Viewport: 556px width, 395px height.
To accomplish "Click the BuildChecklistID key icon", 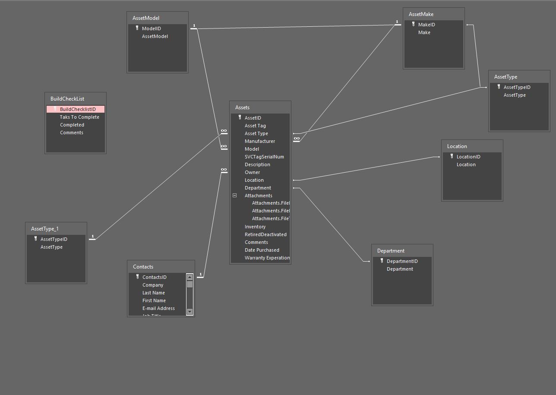I will pos(55,109).
